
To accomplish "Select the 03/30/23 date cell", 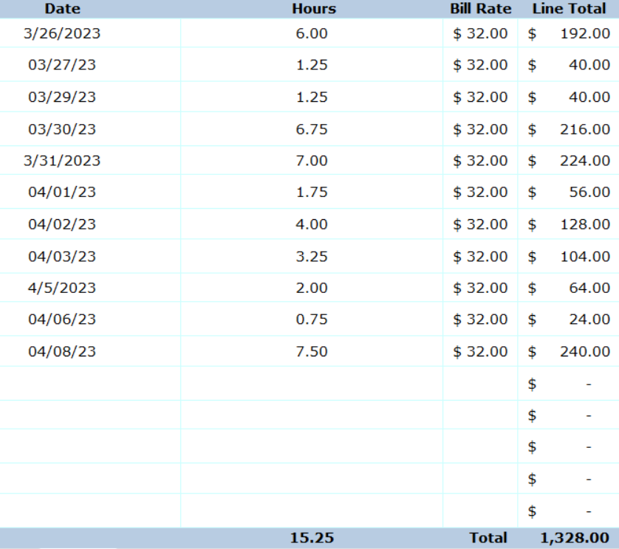I will pyautogui.click(x=62, y=129).
